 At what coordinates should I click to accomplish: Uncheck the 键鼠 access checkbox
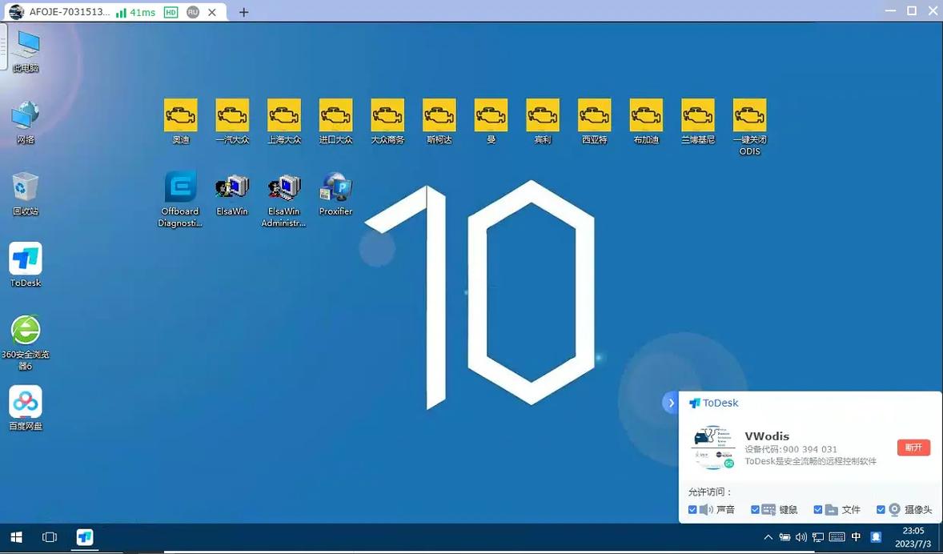[756, 509]
